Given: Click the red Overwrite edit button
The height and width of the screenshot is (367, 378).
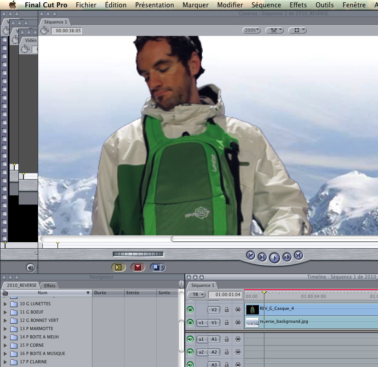Looking at the screenshot, I should click(138, 267).
